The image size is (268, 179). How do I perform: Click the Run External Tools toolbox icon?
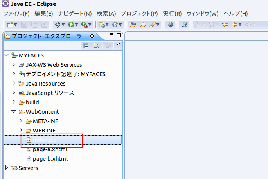(84, 25)
